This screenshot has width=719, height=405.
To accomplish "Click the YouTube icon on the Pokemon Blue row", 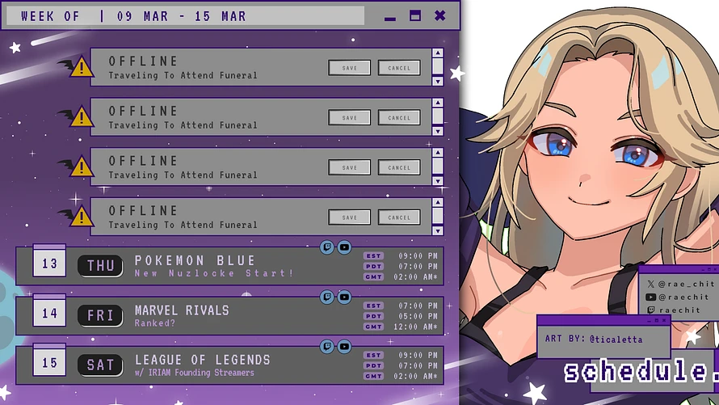I will pyautogui.click(x=344, y=247).
